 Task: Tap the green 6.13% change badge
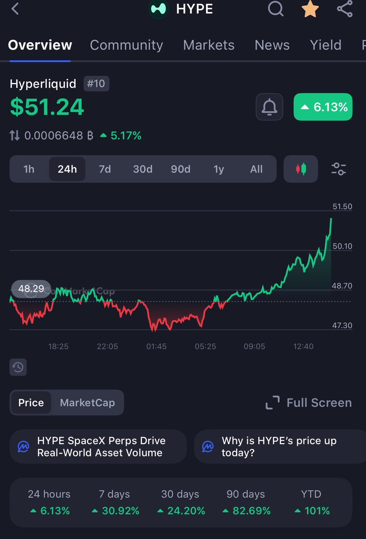pos(323,107)
